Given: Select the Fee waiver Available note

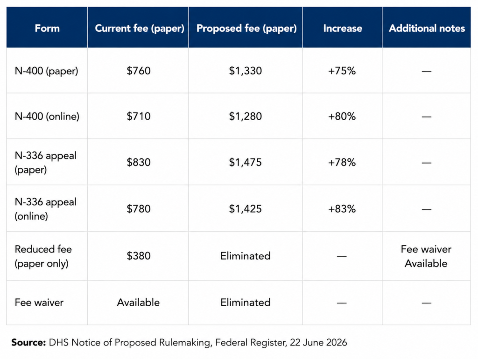Looking at the screenshot, I should [426, 256].
